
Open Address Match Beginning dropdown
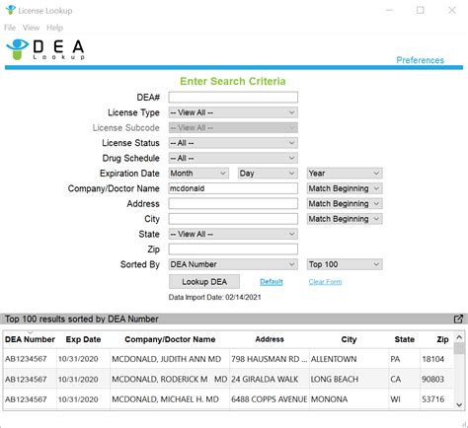click(345, 203)
